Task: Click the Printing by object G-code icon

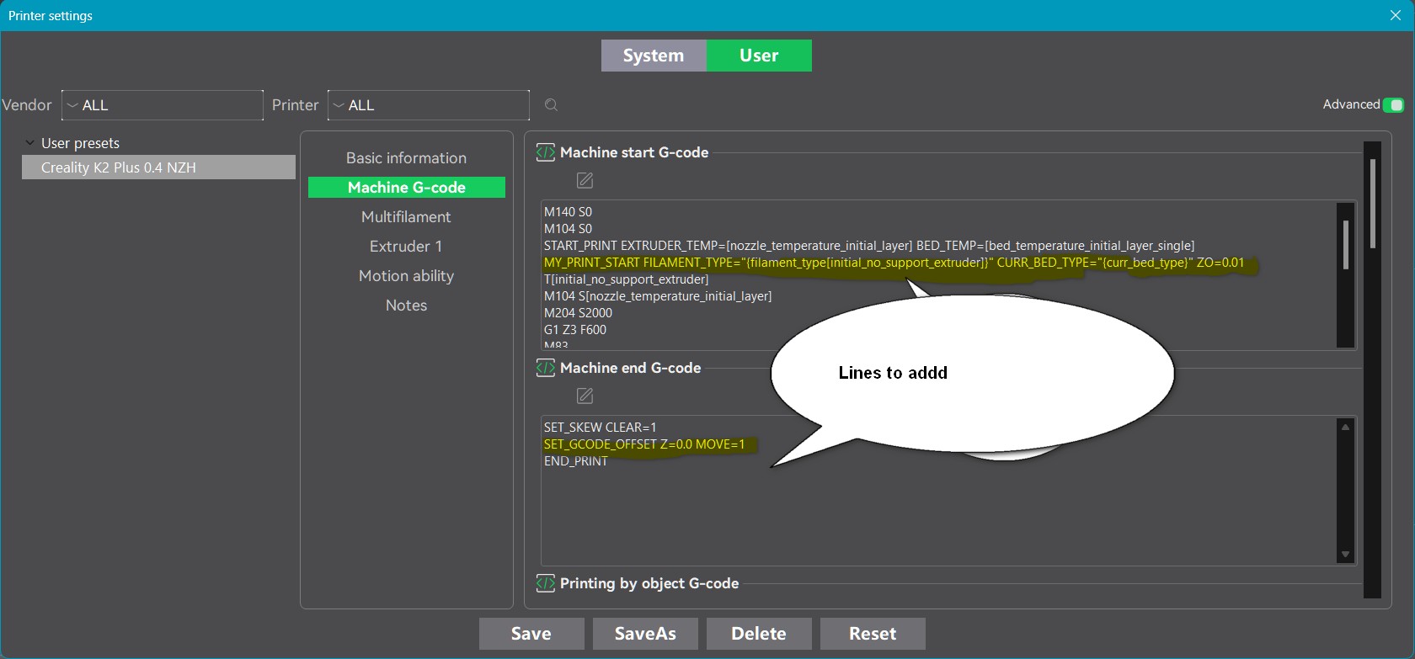Action: tap(546, 583)
